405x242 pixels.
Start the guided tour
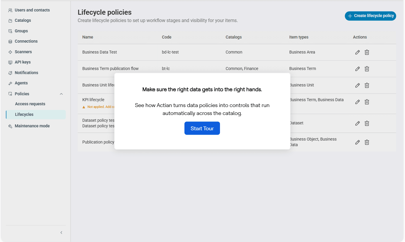click(x=202, y=128)
